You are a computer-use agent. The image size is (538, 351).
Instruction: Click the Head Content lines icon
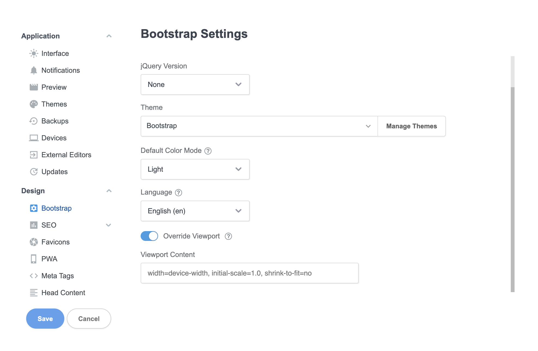pos(34,293)
